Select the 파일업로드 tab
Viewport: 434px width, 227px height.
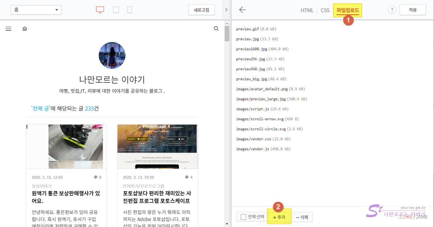pyautogui.click(x=347, y=10)
